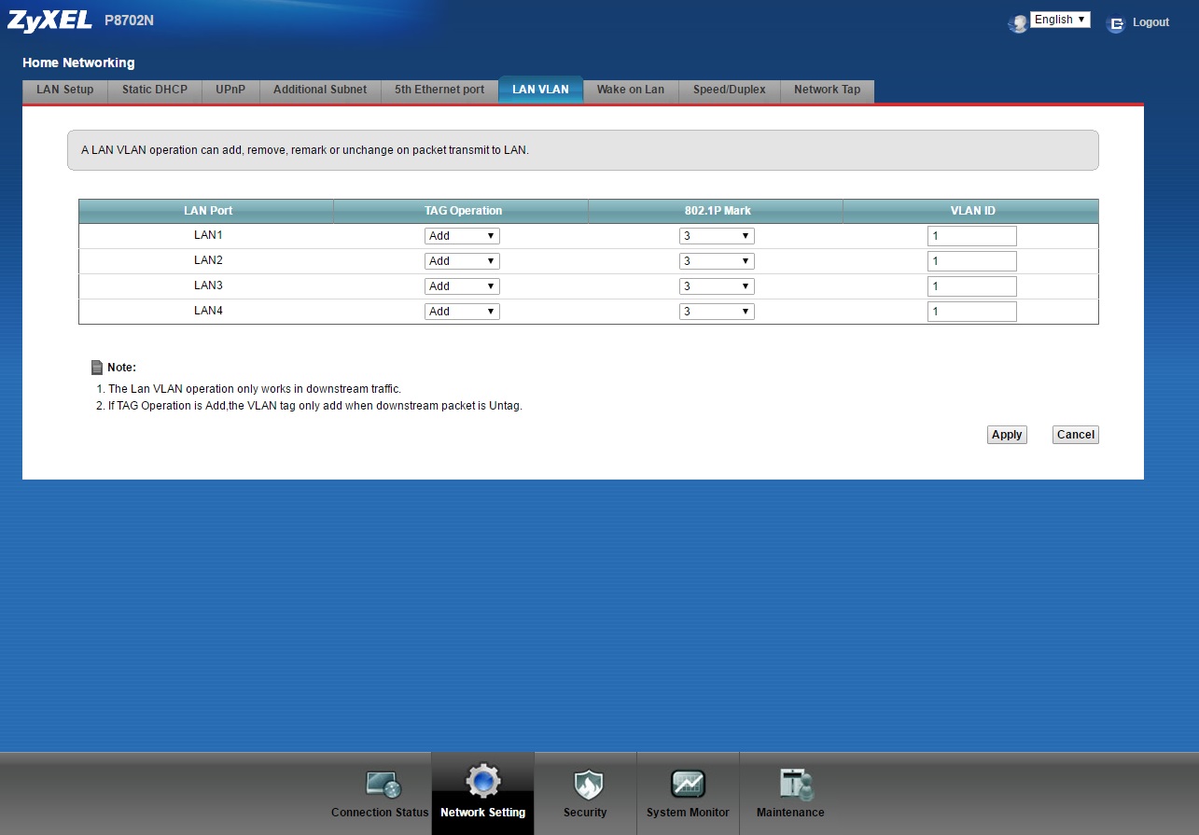
Task: Click the LAN3 port label
Action: click(208, 285)
